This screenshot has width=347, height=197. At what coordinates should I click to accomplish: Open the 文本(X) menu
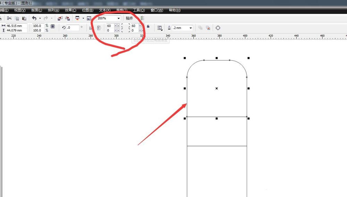coord(105,10)
